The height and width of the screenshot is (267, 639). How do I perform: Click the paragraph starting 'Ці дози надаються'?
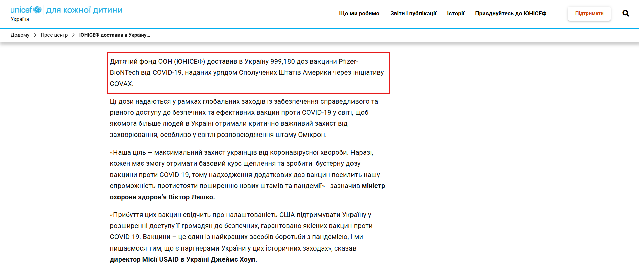click(244, 118)
